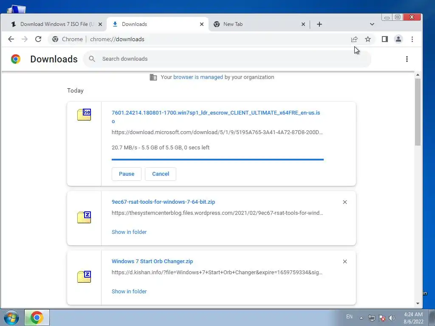Open the Action Center flag icon
The height and width of the screenshot is (326, 435).
(x=382, y=318)
